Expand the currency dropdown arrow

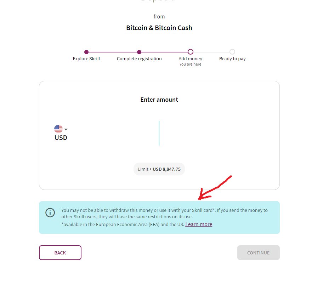tap(66, 129)
